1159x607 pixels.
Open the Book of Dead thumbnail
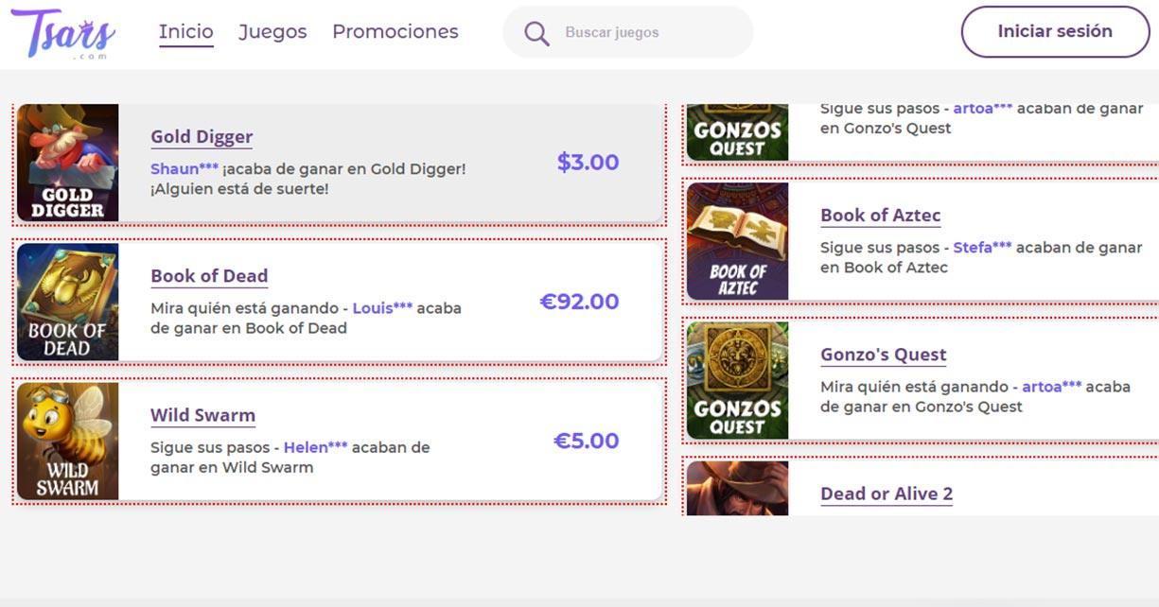[68, 302]
